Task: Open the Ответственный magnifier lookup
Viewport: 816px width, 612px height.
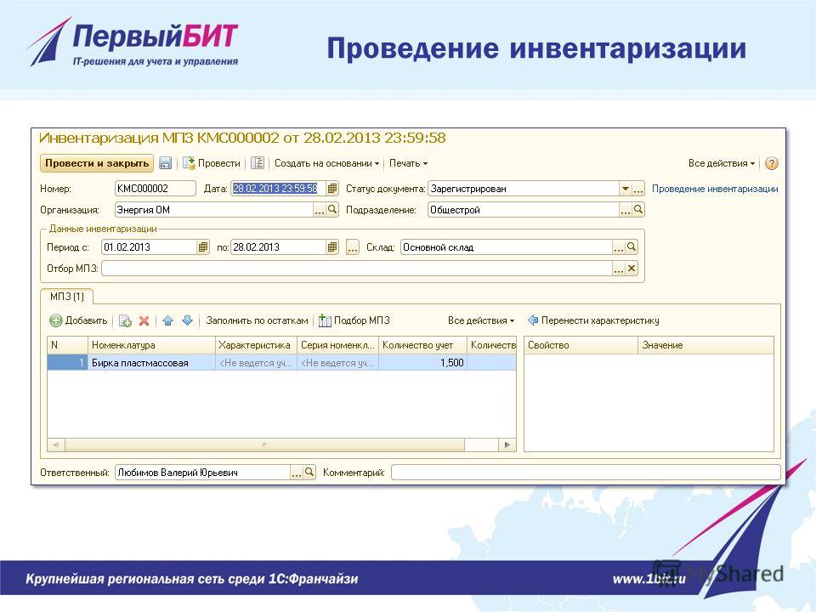Action: pyautogui.click(x=309, y=473)
